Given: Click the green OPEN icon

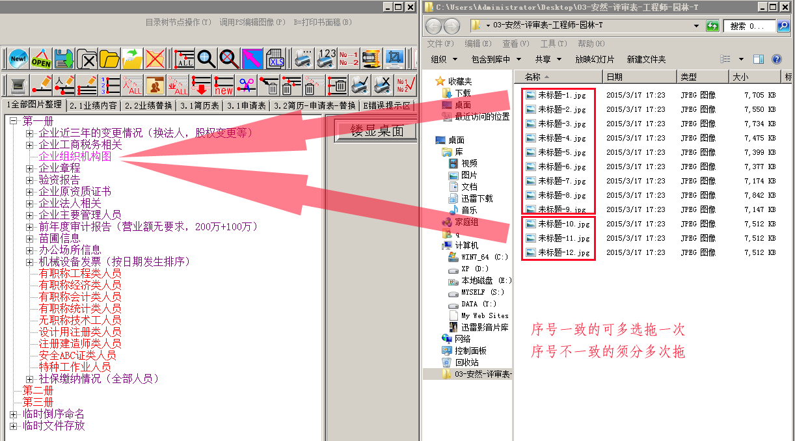Looking at the screenshot, I should tap(41, 59).
